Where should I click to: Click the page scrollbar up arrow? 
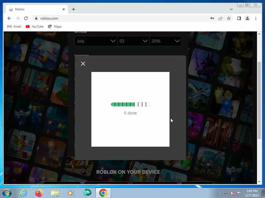tap(259, 34)
